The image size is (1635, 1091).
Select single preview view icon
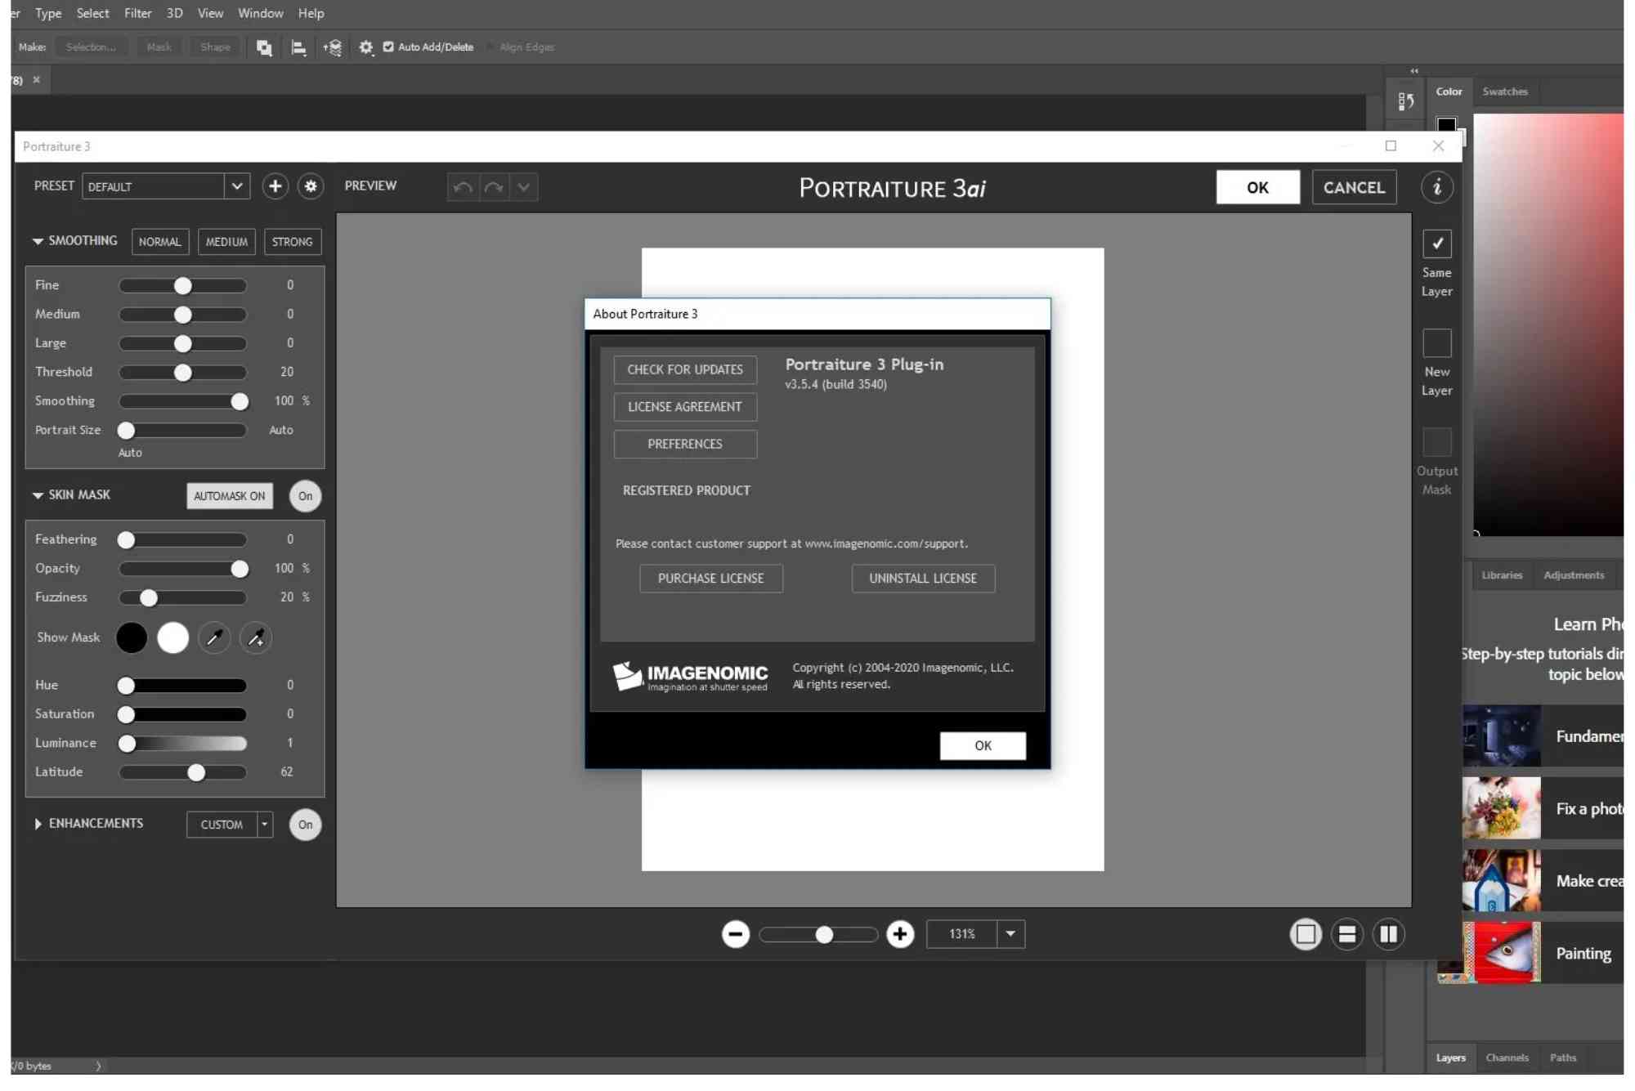[1306, 934]
